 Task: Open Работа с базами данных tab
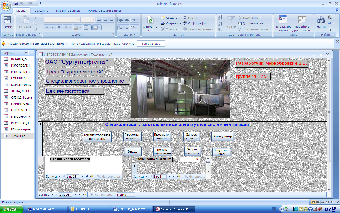pos(105,11)
